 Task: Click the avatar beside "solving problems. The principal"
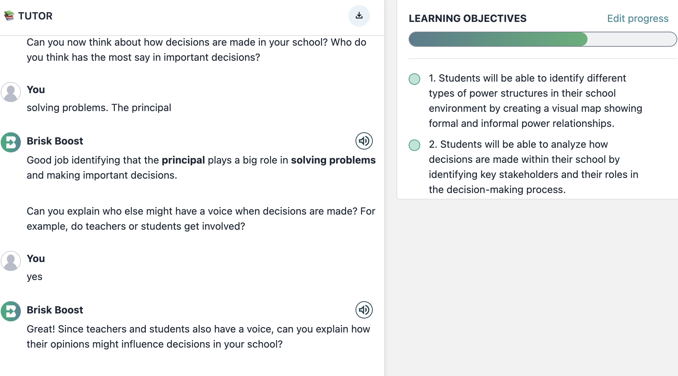[x=11, y=92]
